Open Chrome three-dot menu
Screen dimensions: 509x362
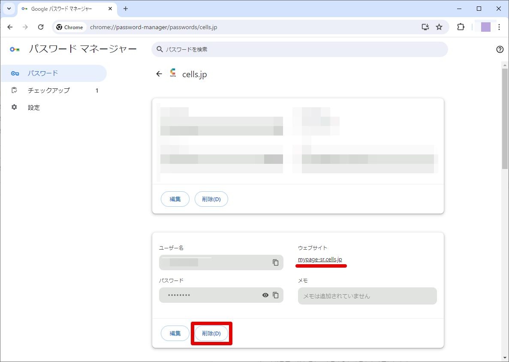click(499, 27)
